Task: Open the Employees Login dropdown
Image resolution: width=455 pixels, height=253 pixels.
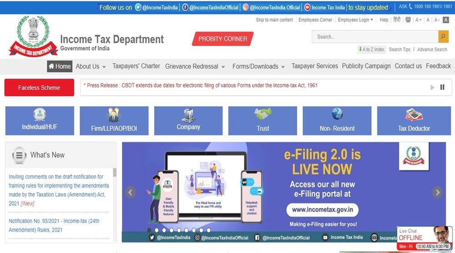Action: point(355,20)
